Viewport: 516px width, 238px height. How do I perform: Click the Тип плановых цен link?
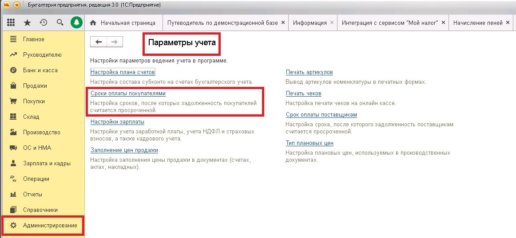pos(310,143)
